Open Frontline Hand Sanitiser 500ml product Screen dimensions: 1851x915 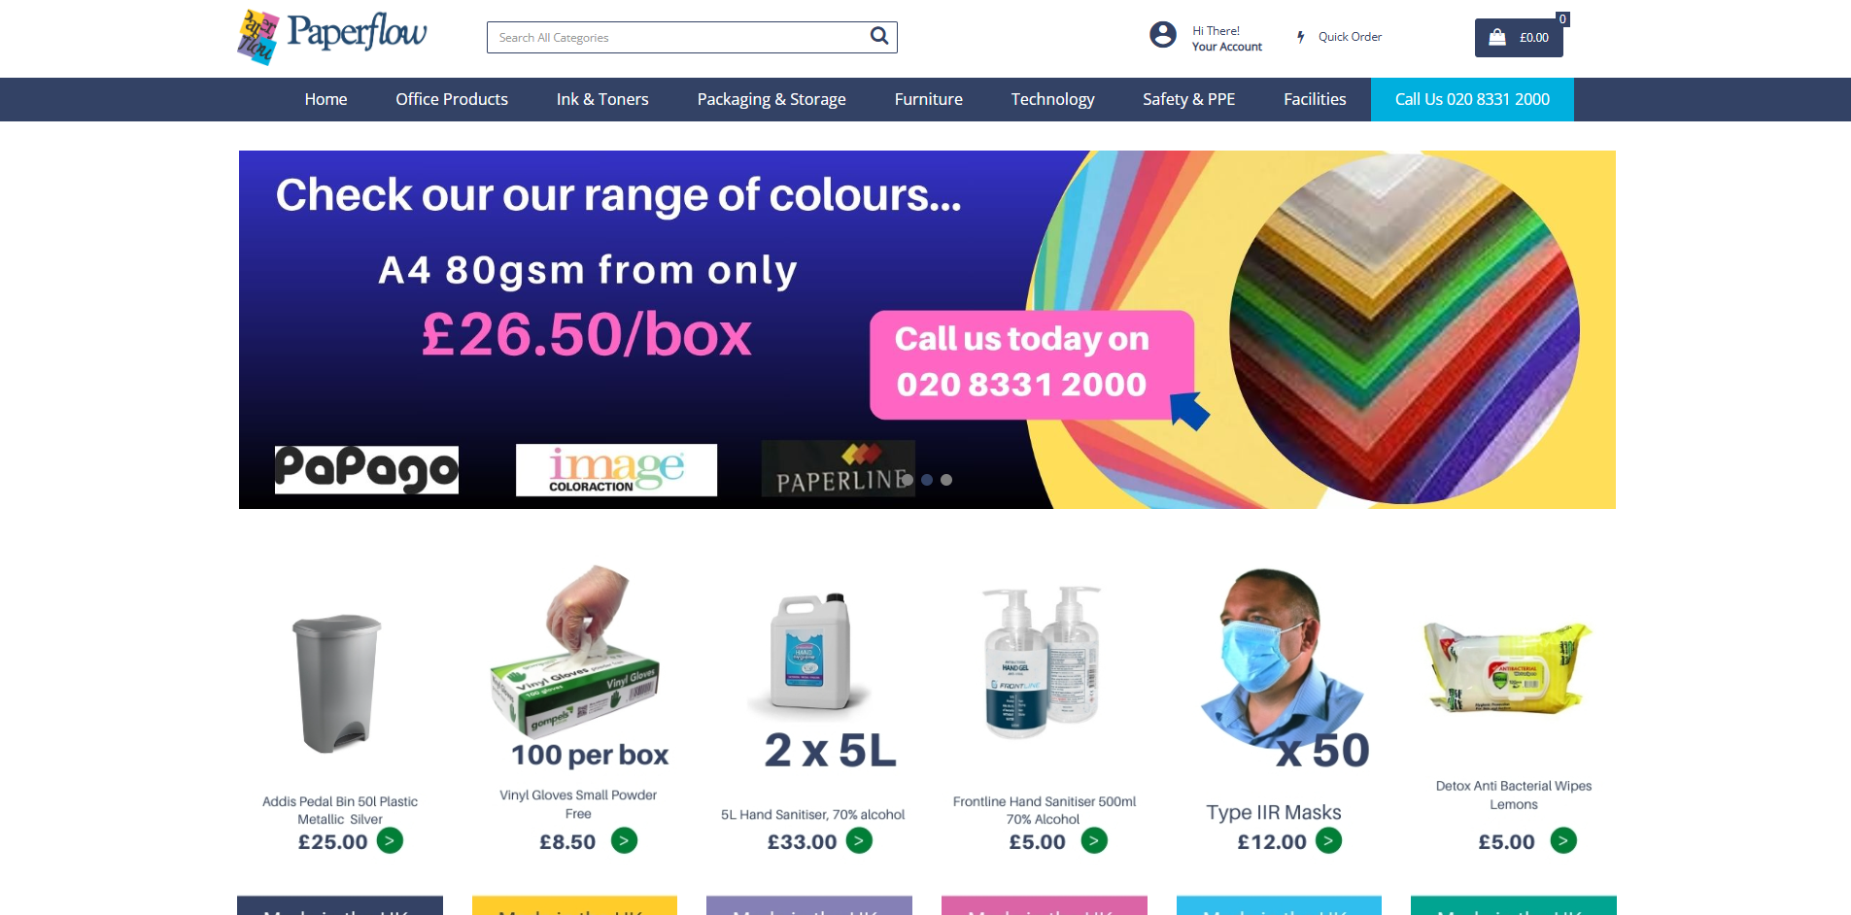pos(1044,810)
